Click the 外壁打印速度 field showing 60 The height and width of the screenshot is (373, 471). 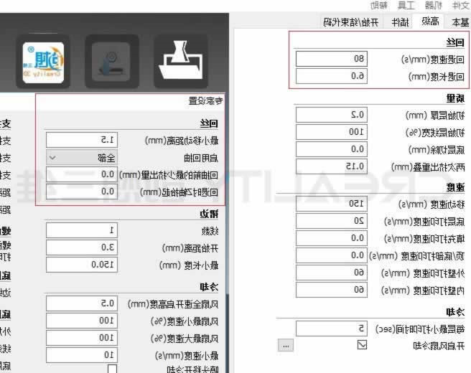pos(332,273)
